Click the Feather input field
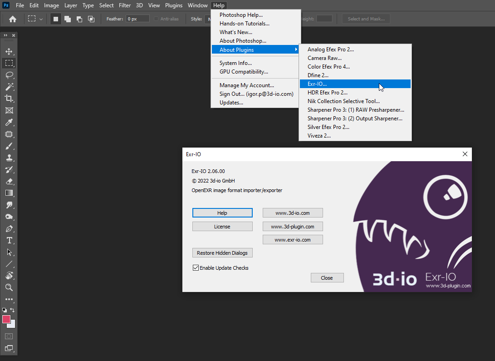This screenshot has height=361, width=495. (x=137, y=19)
